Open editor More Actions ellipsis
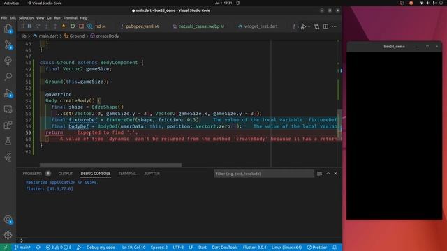Screen dimensions: 447x251 point(334,26)
